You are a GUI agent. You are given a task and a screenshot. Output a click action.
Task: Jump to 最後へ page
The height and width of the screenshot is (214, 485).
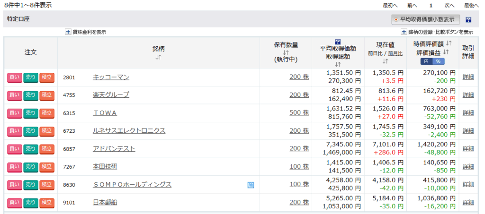click(x=471, y=5)
